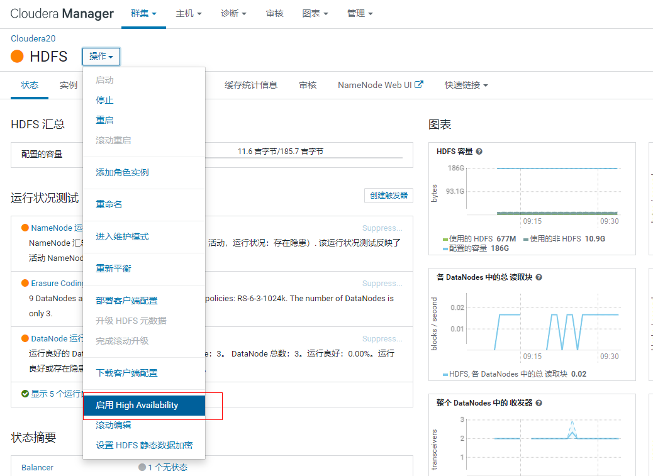Viewport: 653px width, 476px height.
Task: Click the Cloudera Manager logo
Action: tap(62, 14)
